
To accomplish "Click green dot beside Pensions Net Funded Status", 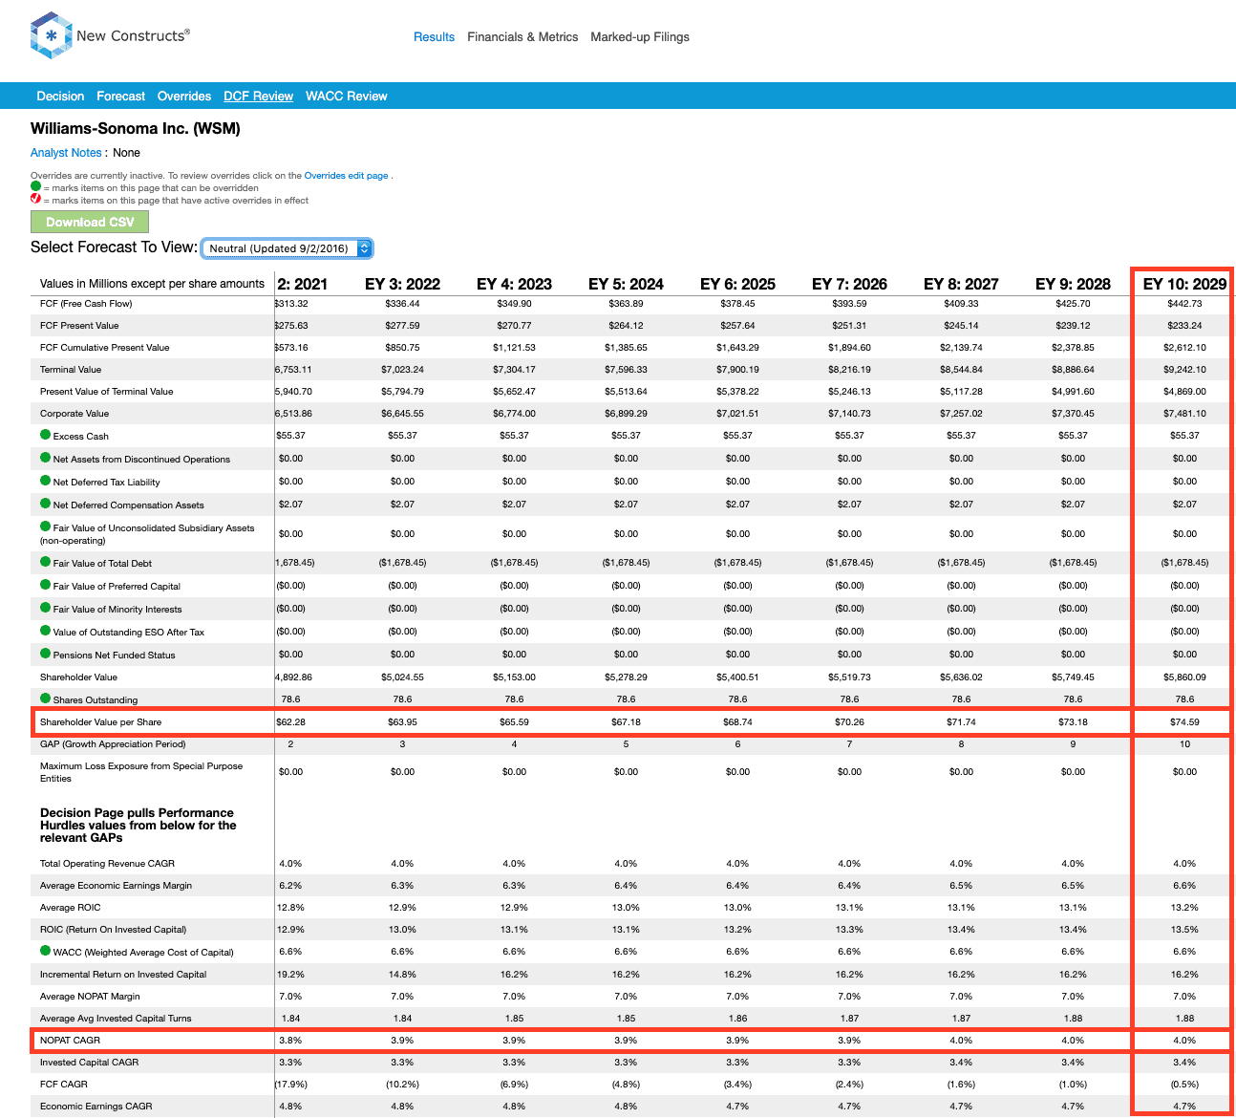I will coord(45,654).
